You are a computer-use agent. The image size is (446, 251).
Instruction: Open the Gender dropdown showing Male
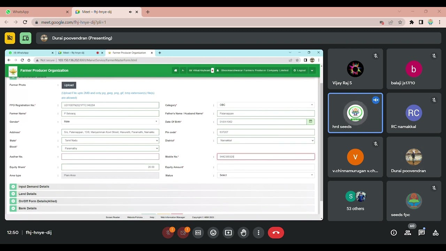110,122
